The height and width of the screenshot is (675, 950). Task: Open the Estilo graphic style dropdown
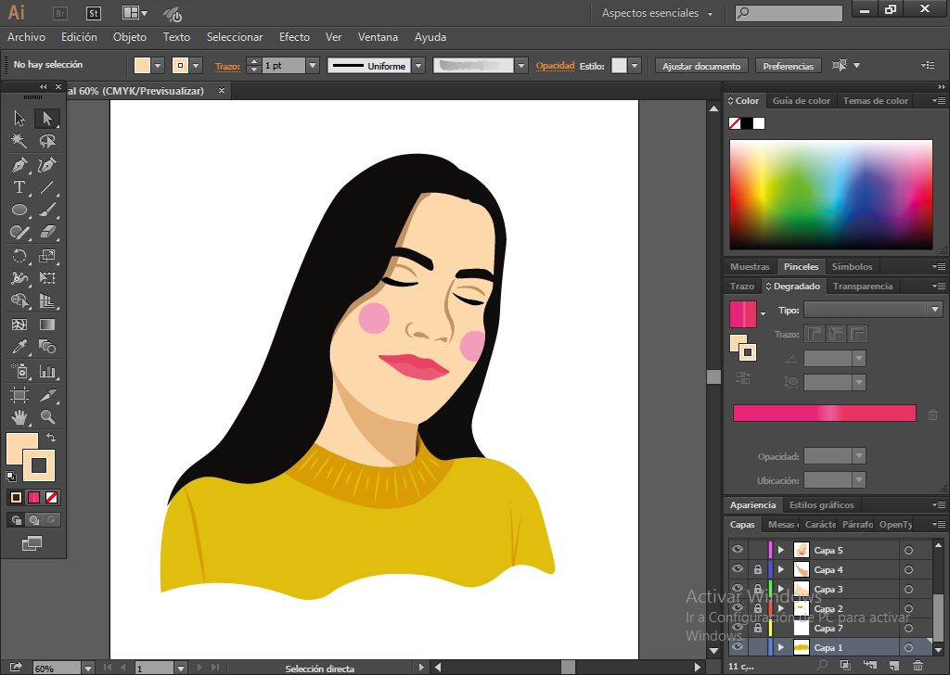pyautogui.click(x=635, y=66)
